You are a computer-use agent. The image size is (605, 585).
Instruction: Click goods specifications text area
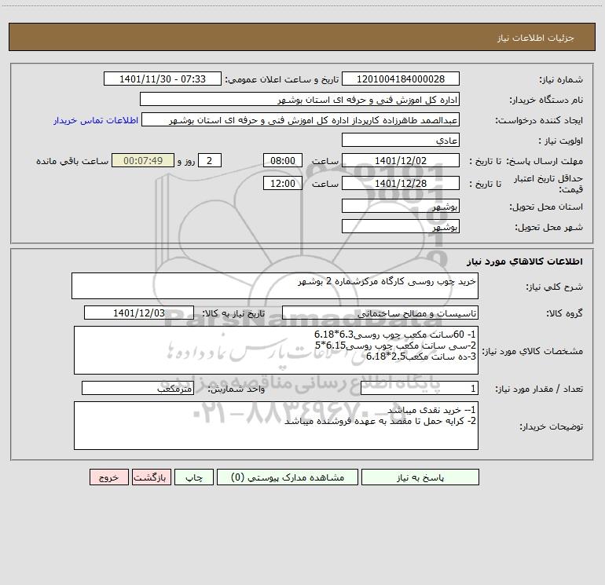point(276,350)
